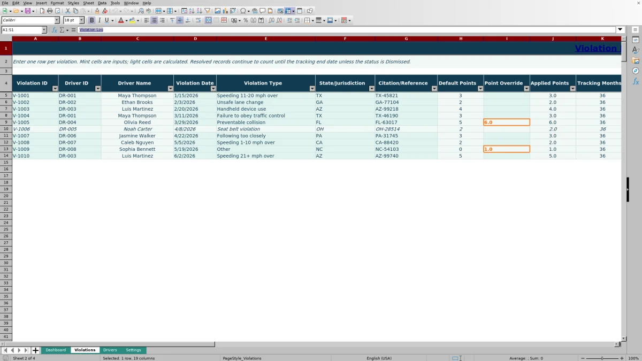The height and width of the screenshot is (361, 642).
Task: Open the Sheet menu
Action: click(88, 3)
